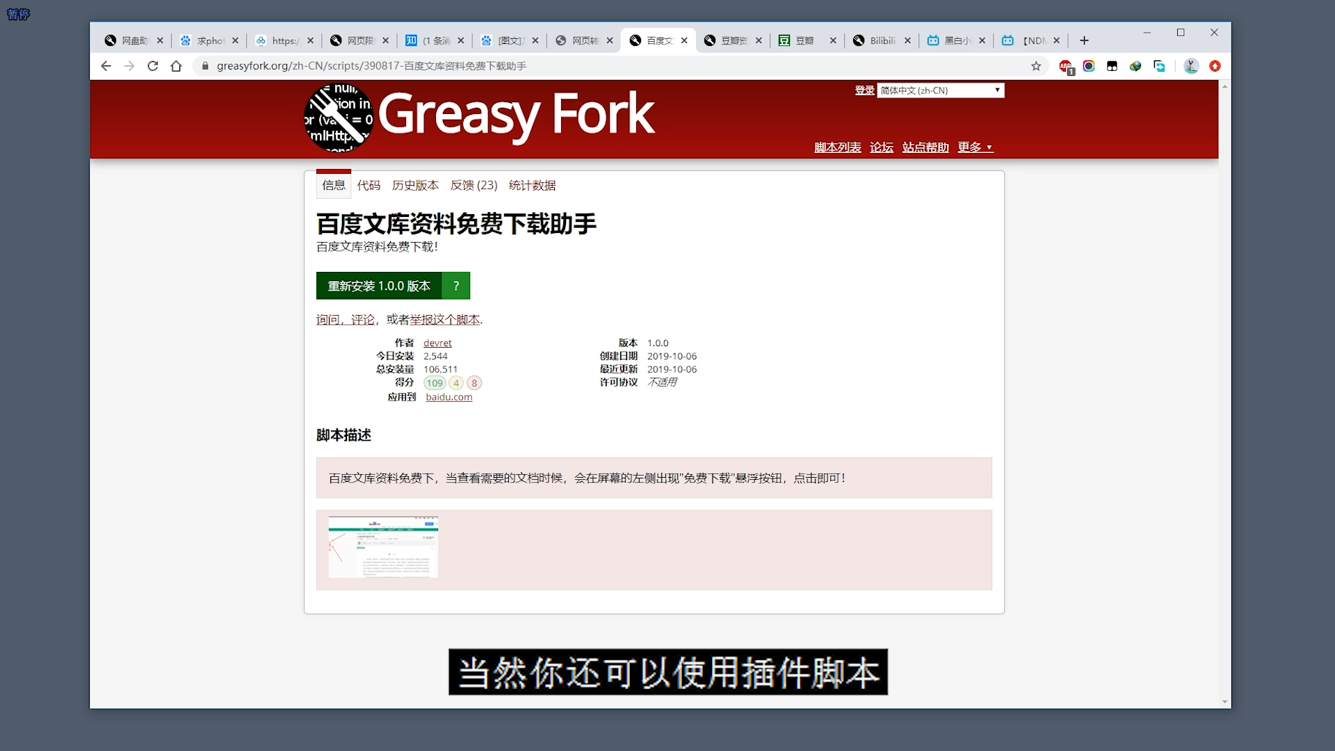The height and width of the screenshot is (751, 1335).
Task: Select the 反馈 (23) tab
Action: [474, 186]
